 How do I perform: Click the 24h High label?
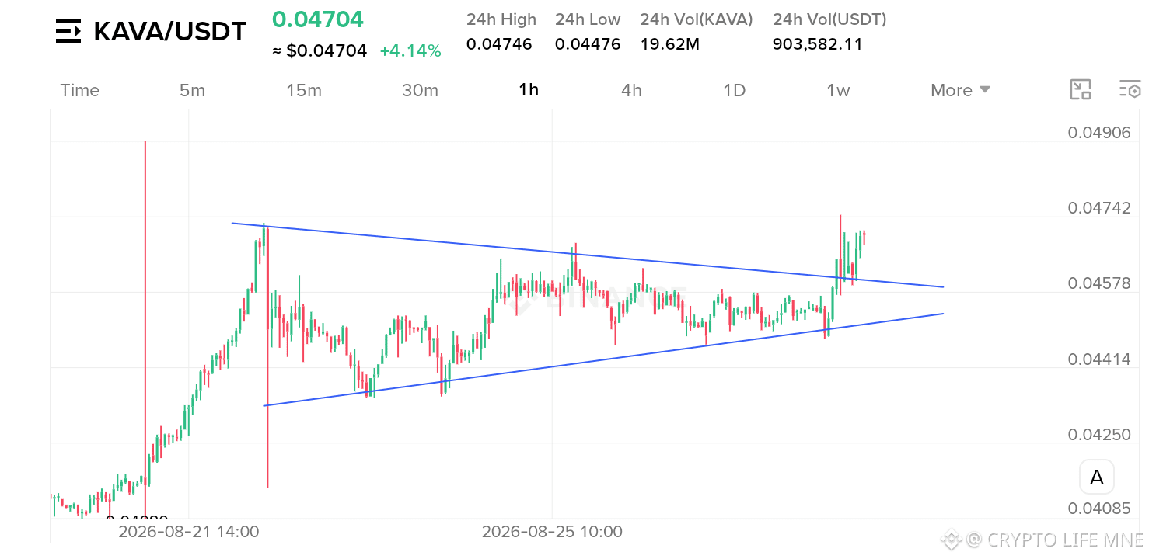tap(501, 19)
